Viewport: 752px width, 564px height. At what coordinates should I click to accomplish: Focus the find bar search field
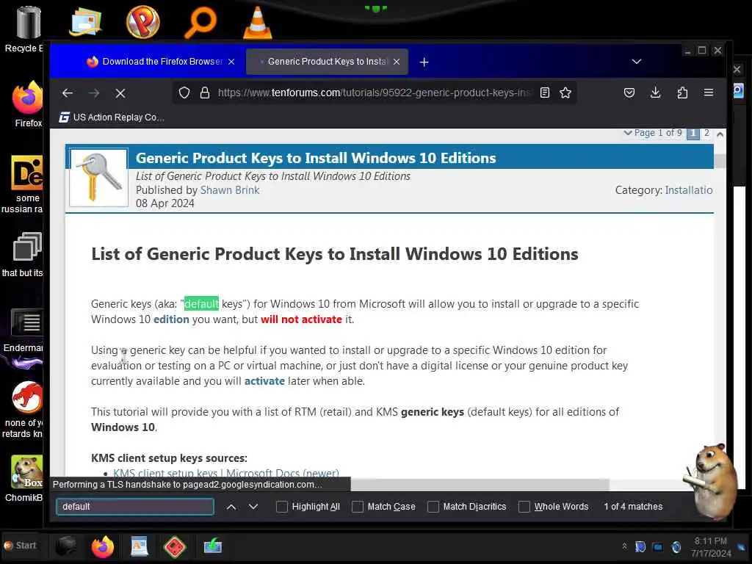pos(135,507)
